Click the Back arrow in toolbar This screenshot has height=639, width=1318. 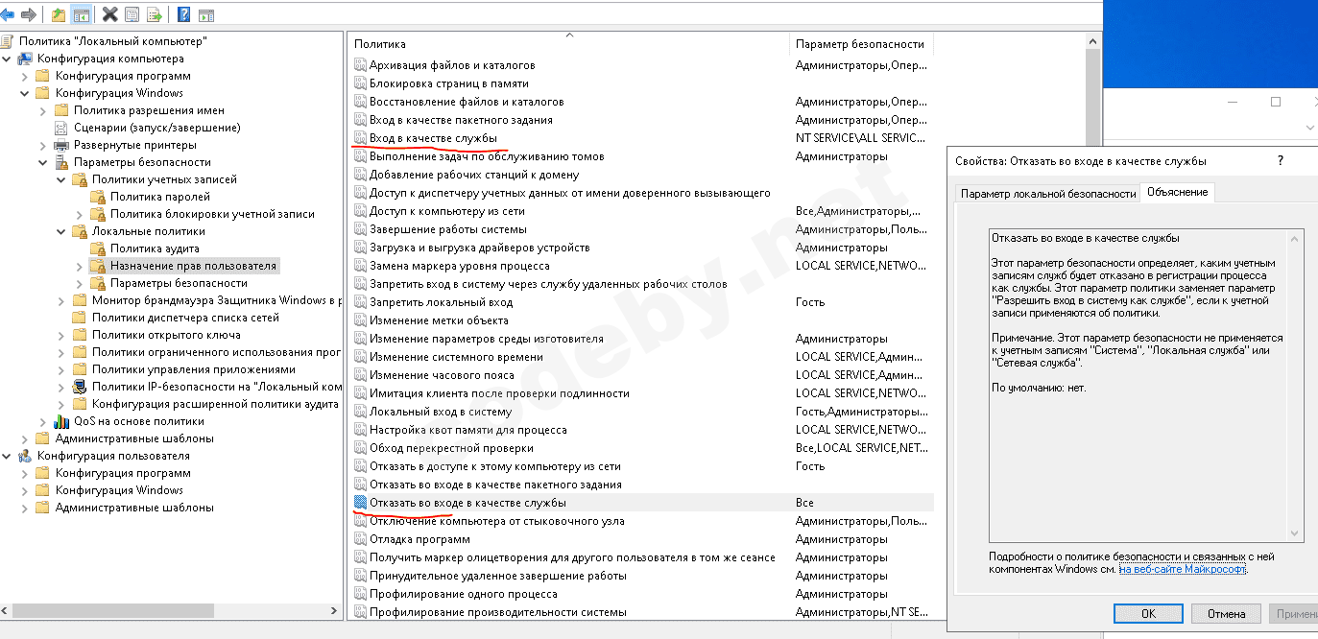[x=9, y=14]
